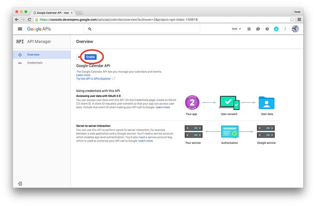The width and height of the screenshot is (316, 206).
Task: Open the hamburger navigation menu
Action: pyautogui.click(x=20, y=29)
